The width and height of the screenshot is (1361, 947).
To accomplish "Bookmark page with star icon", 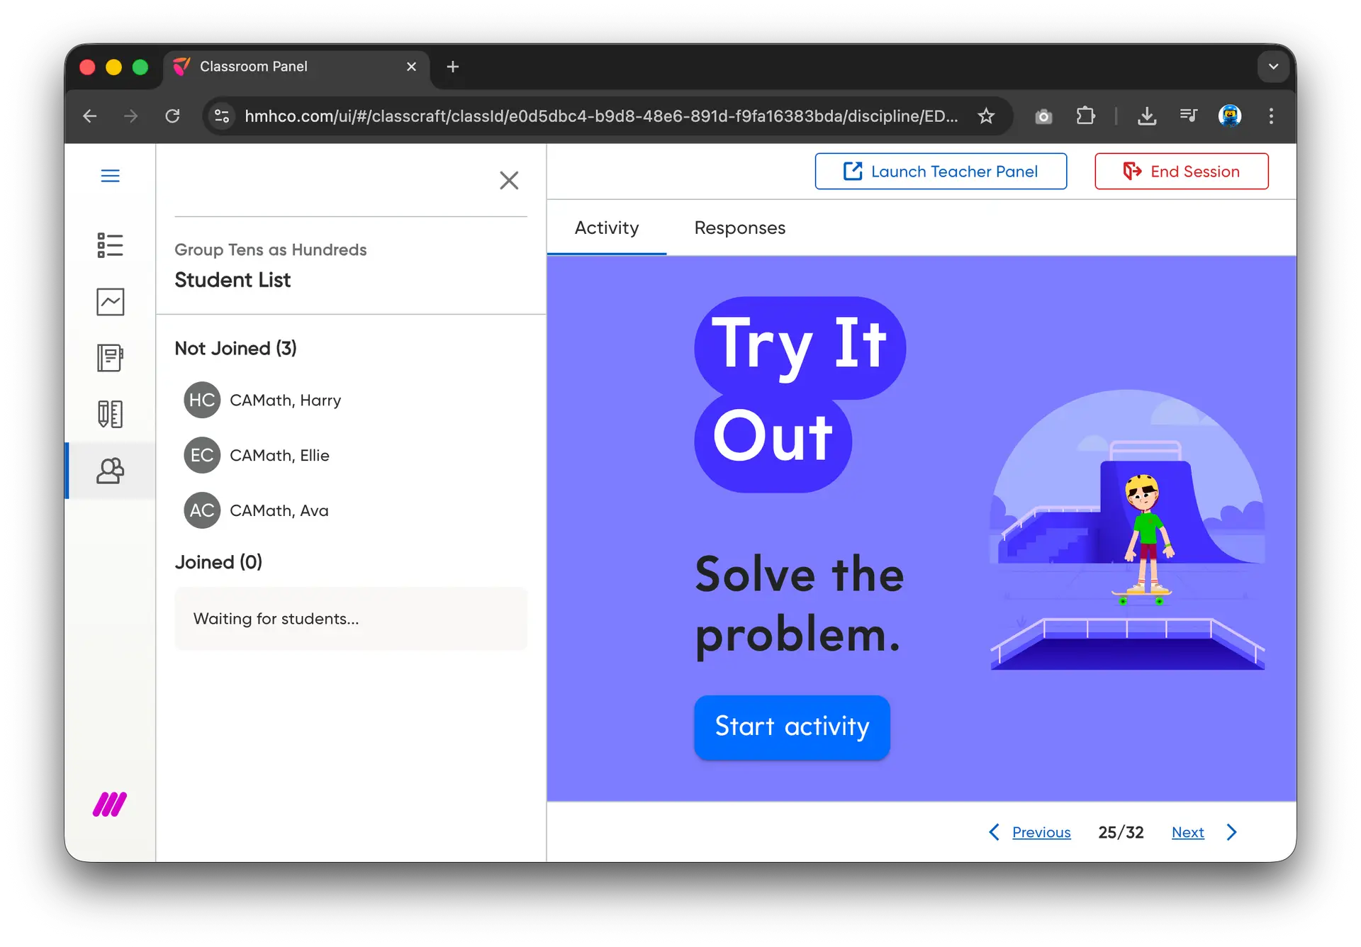I will point(986,116).
